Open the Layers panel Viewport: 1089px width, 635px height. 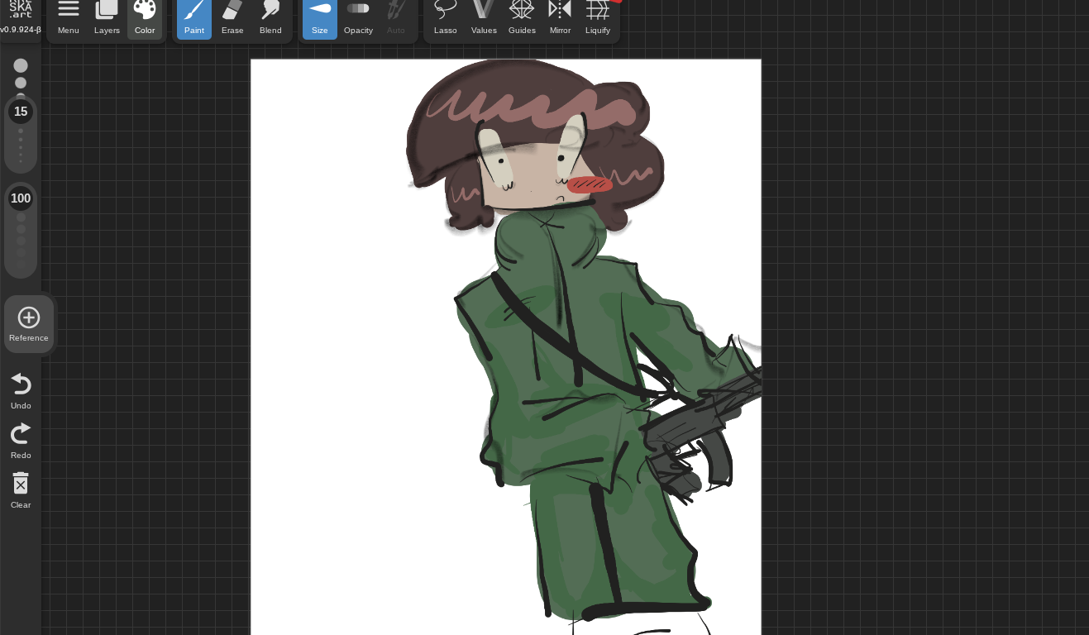(107, 18)
